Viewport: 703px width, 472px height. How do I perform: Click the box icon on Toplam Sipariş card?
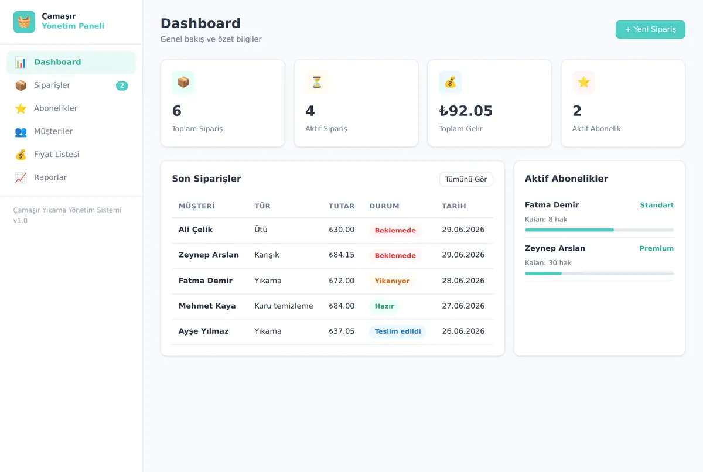pyautogui.click(x=183, y=83)
